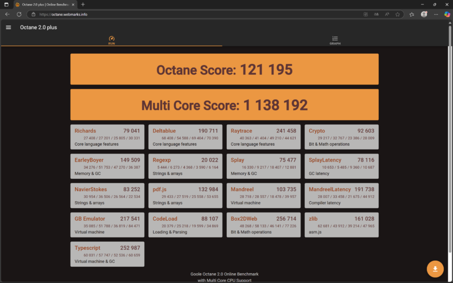Switch to the RUN tab
The image size is (453, 283).
112,41
